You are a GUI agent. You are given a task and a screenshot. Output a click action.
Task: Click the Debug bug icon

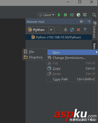pyautogui.click(x=66, y=15)
